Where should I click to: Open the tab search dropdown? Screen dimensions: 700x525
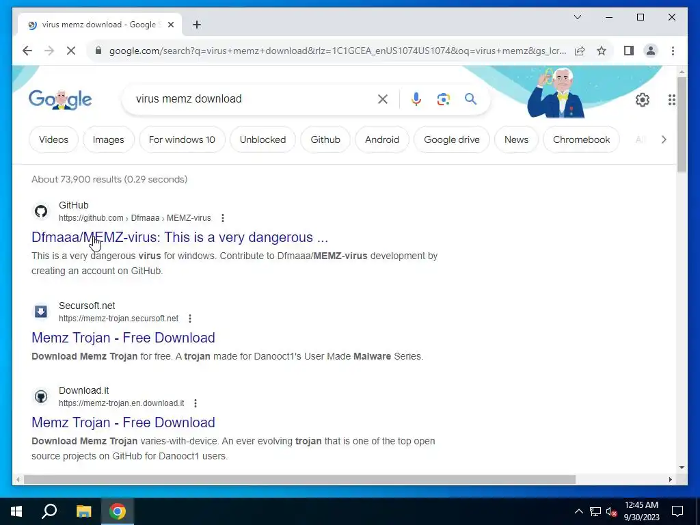577,17
